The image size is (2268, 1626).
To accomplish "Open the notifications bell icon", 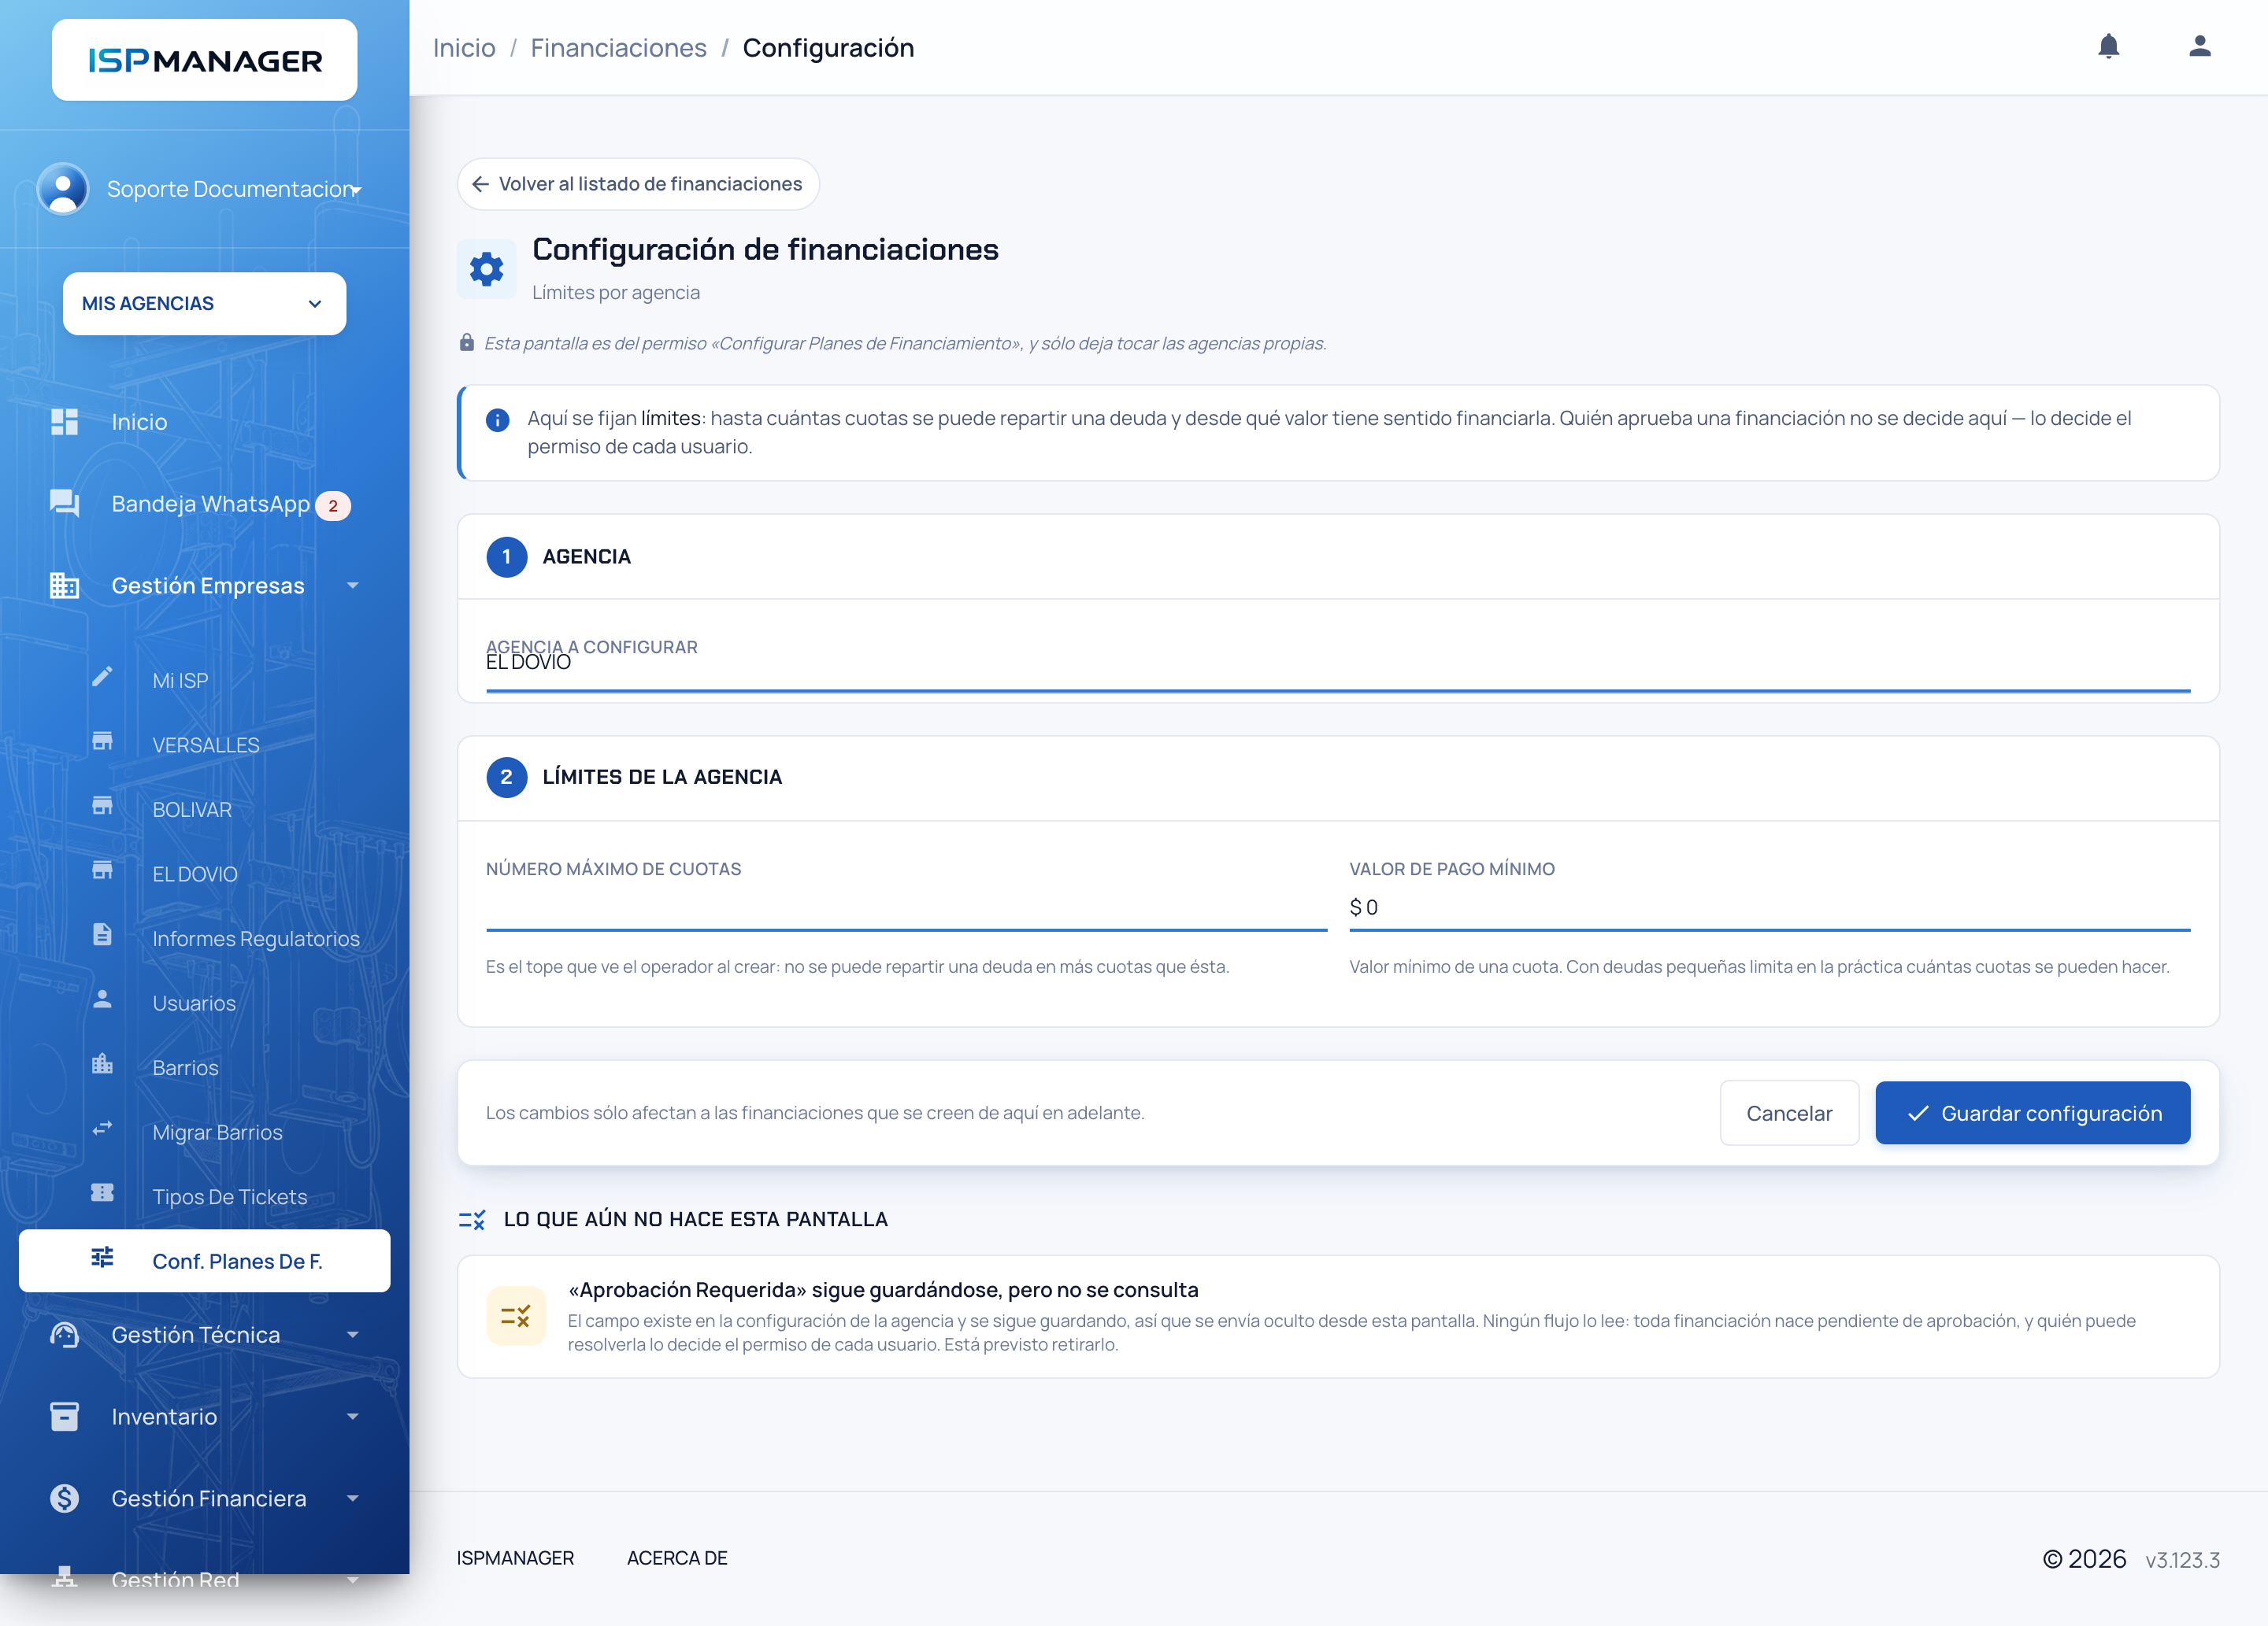I will tap(2108, 46).
